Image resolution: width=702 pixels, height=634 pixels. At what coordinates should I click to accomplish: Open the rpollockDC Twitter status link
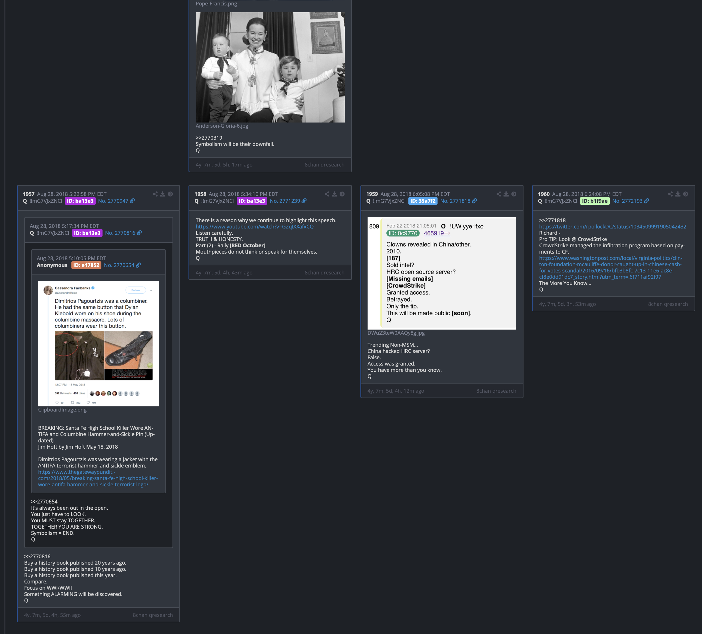(x=613, y=227)
